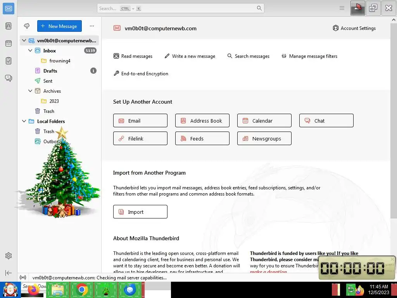Viewport: 397px width, 298px height.
Task: Set up a Calendar
Action: pyautogui.click(x=264, y=120)
